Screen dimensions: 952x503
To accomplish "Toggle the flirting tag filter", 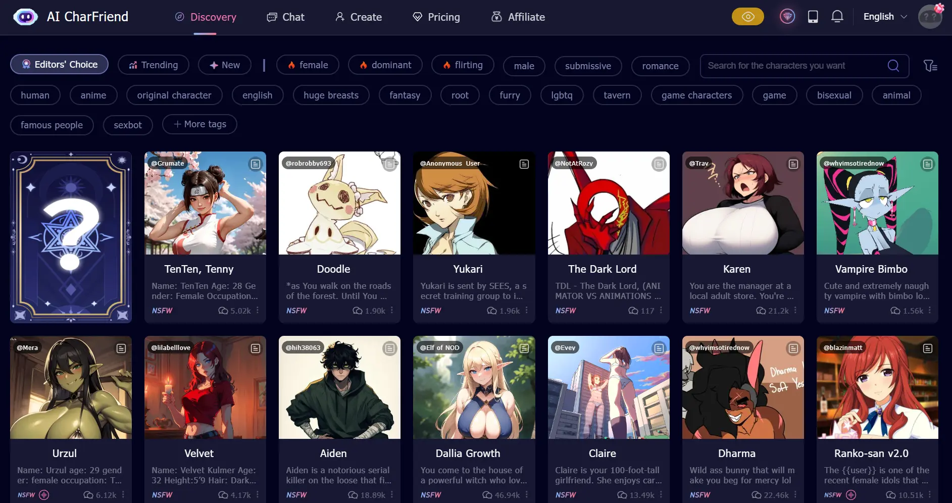I will click(463, 65).
